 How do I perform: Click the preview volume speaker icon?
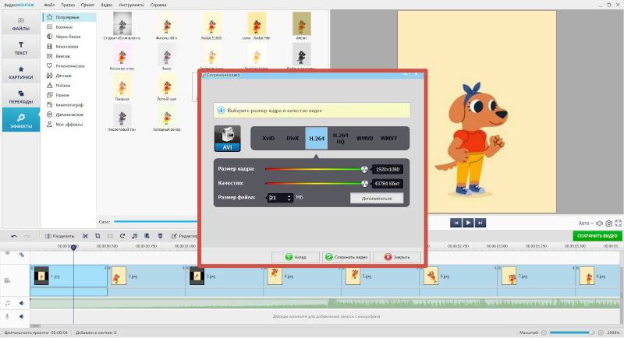[599, 224]
